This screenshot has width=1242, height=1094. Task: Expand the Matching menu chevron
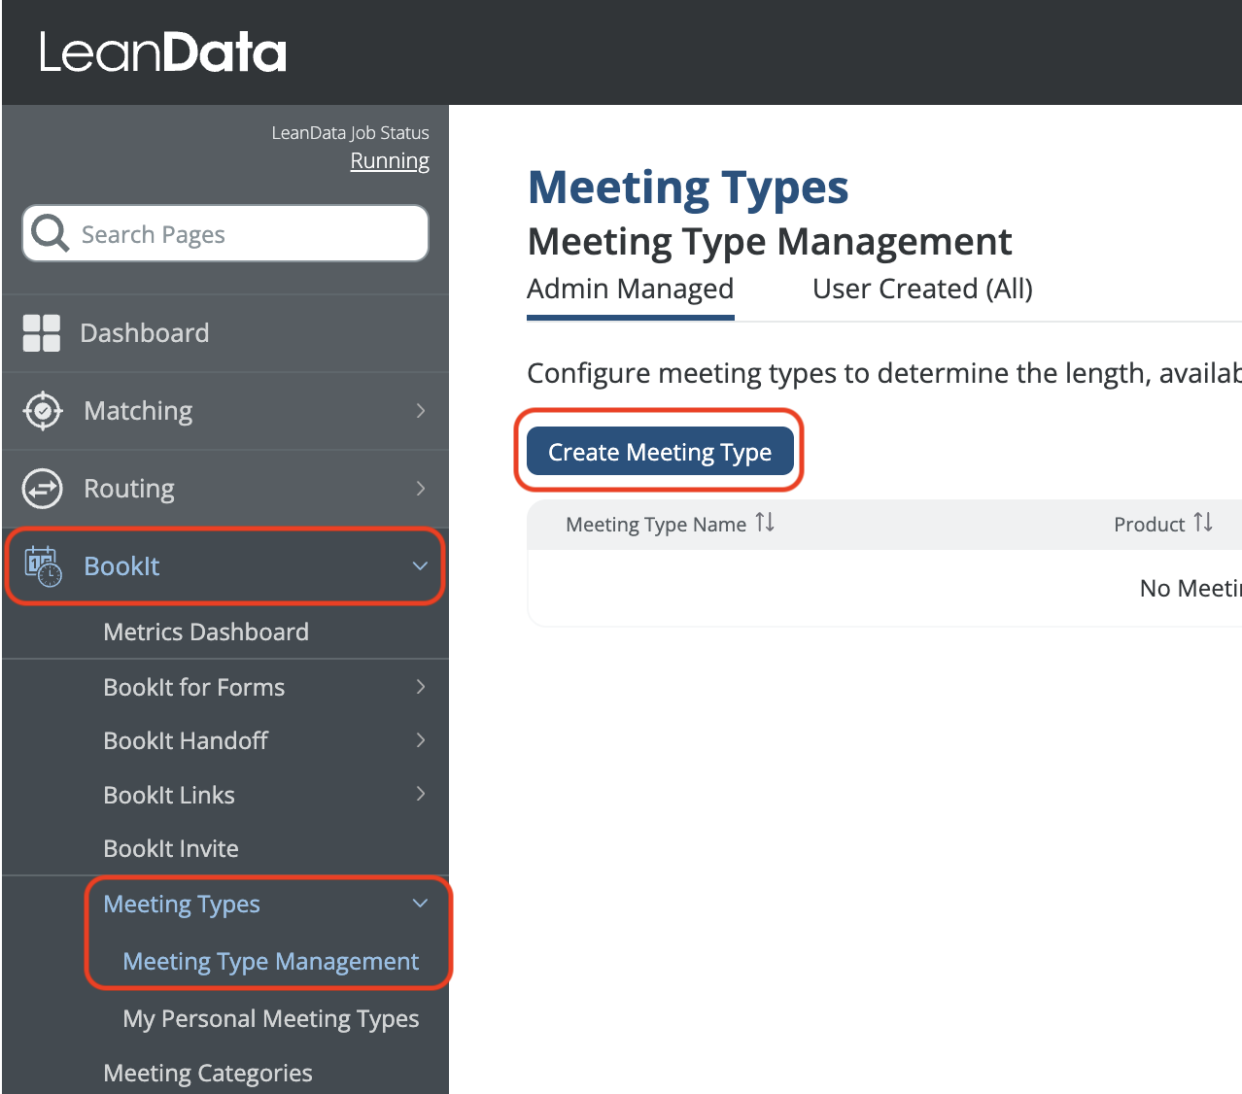click(420, 411)
